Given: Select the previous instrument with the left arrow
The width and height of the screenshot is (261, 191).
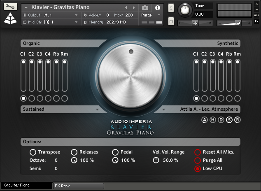Looking at the screenshot, I should point(126,8).
